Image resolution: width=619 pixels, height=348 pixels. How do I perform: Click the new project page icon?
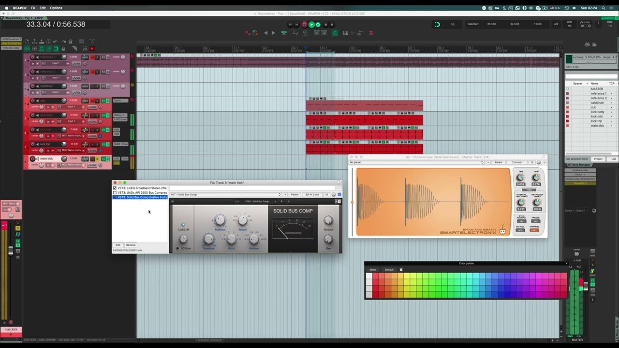pyautogui.click(x=27, y=42)
